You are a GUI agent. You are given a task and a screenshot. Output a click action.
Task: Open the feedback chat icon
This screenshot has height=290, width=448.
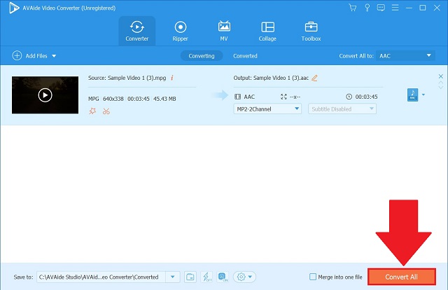coord(381,8)
